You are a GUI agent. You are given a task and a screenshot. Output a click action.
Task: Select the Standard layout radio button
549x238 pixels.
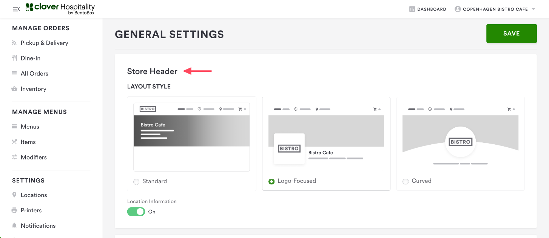136,182
